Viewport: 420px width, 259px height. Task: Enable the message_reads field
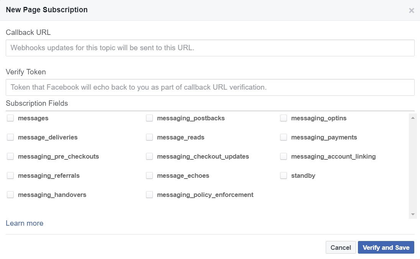149,137
